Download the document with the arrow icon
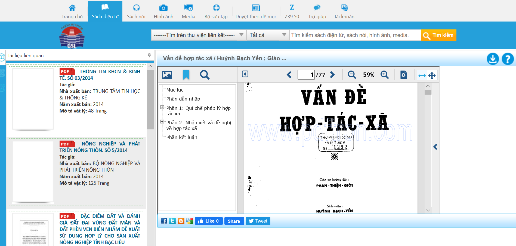This screenshot has height=246, width=516. coord(493,59)
